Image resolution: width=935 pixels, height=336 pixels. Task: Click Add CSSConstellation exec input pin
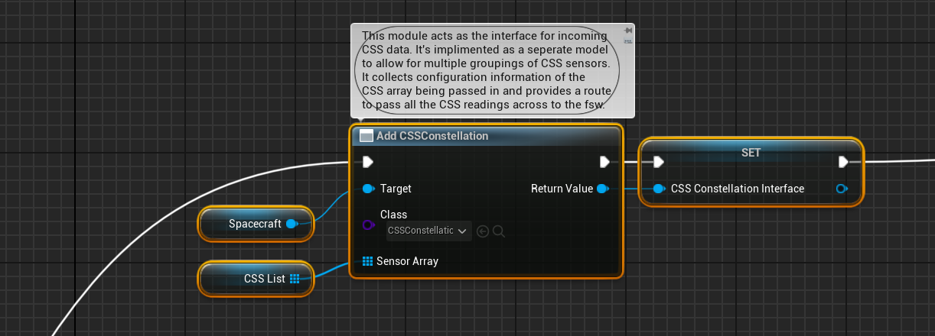(367, 161)
